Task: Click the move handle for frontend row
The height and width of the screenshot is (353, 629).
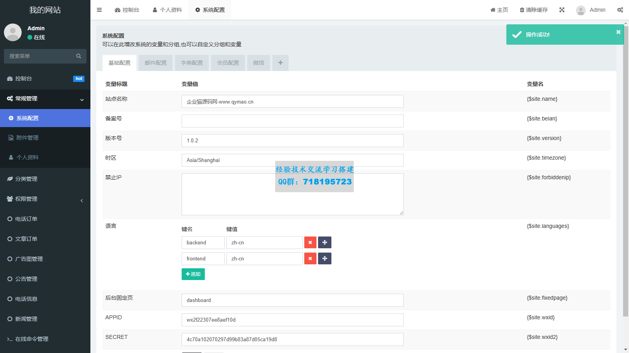Action: click(x=325, y=258)
